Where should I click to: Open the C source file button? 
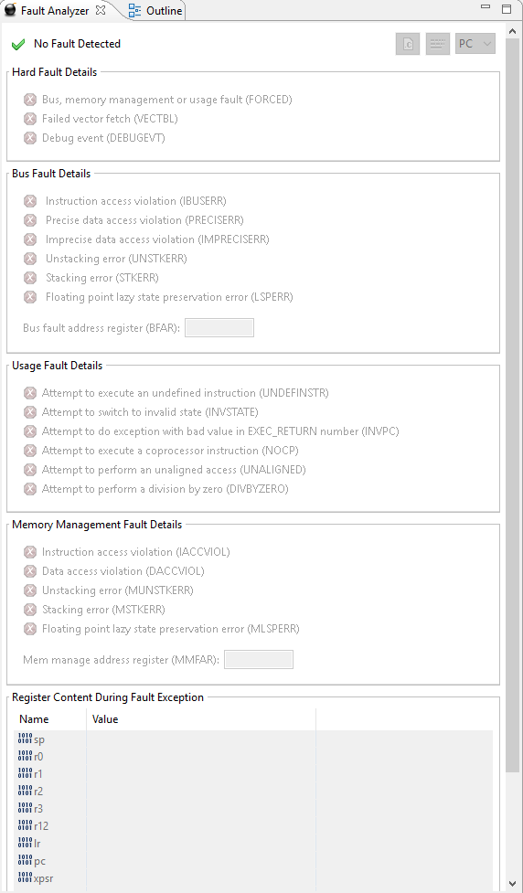click(408, 44)
